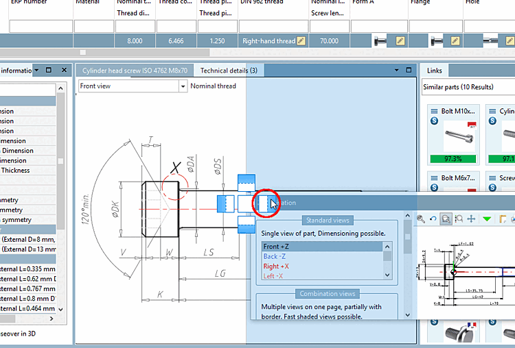Click the table horizontal scrollbar thumb
Viewport: 515px width, 348px height.
(83, 52)
